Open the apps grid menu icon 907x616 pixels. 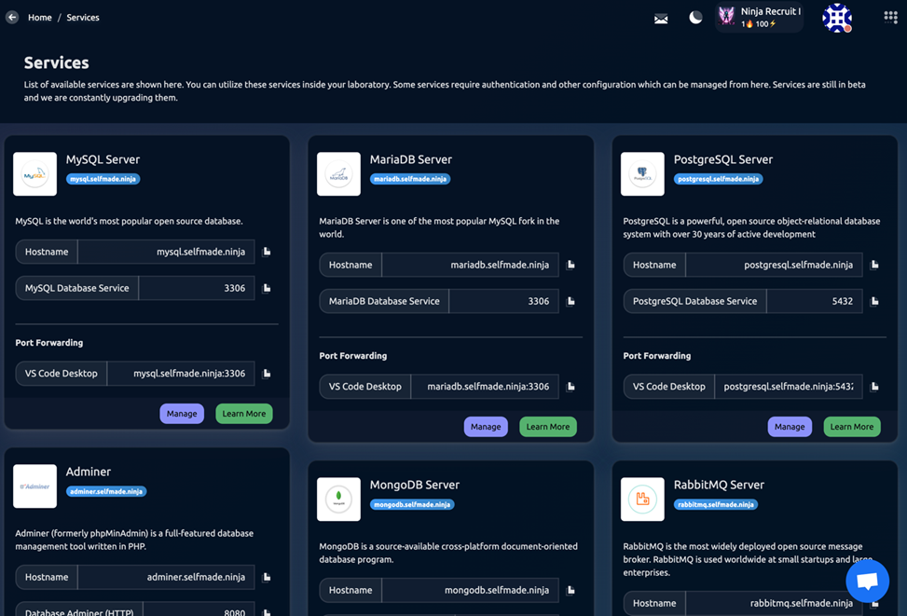(x=890, y=18)
